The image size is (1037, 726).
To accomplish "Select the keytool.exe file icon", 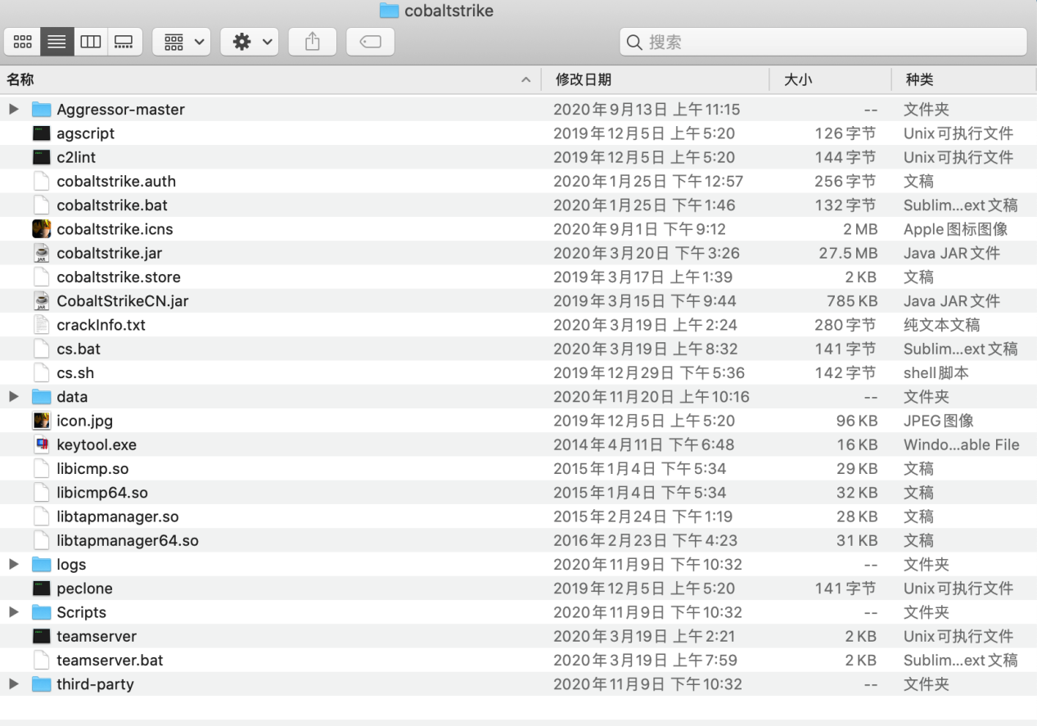I will coord(41,444).
